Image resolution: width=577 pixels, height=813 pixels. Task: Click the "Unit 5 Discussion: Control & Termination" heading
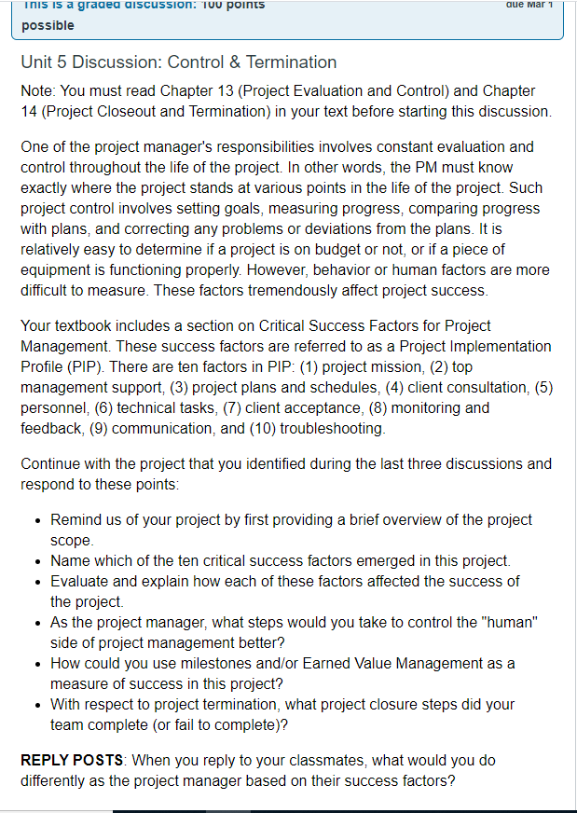point(178,62)
